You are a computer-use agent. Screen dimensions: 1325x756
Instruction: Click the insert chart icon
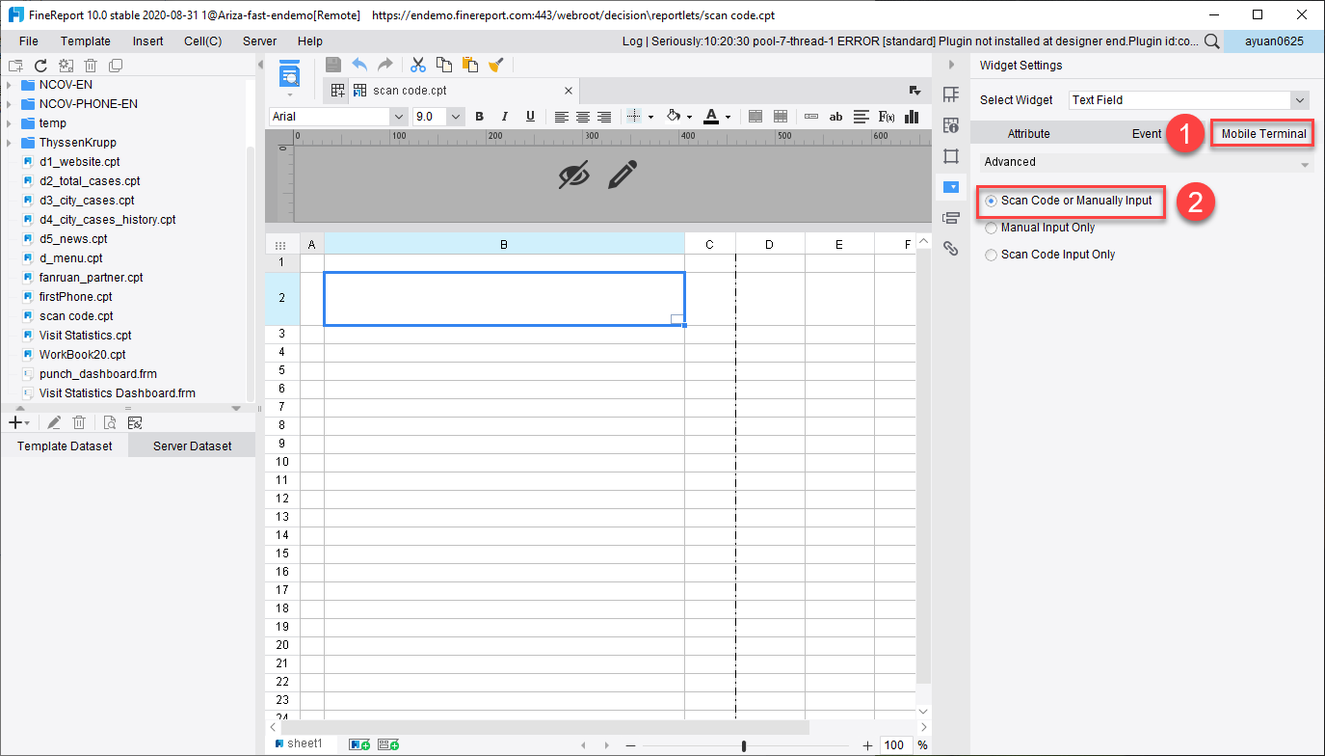point(912,117)
